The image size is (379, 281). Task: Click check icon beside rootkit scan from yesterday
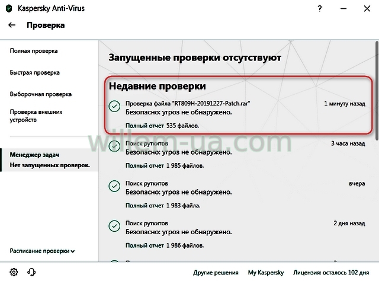tap(114, 186)
